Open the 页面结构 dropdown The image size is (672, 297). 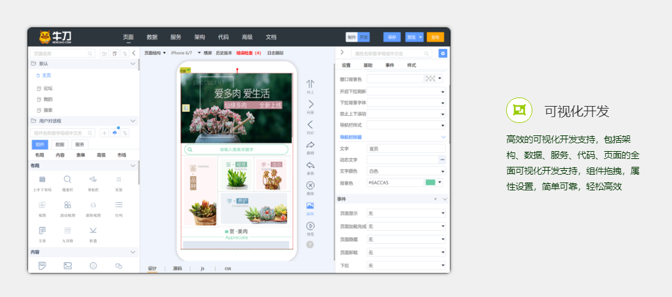[x=155, y=53]
